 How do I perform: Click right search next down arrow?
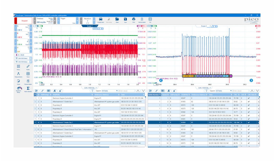point(257,91)
